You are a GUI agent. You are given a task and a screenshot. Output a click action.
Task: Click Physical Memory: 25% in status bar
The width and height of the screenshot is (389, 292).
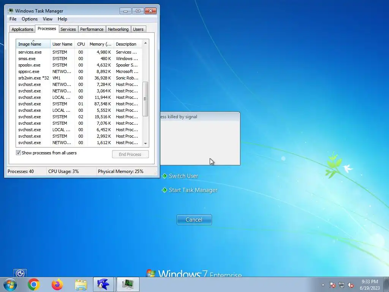point(120,171)
